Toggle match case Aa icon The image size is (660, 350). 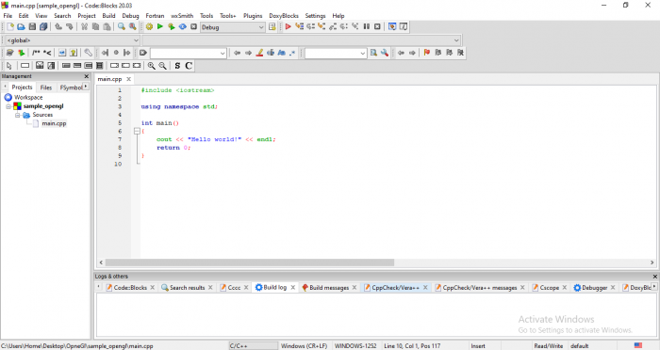click(x=282, y=53)
